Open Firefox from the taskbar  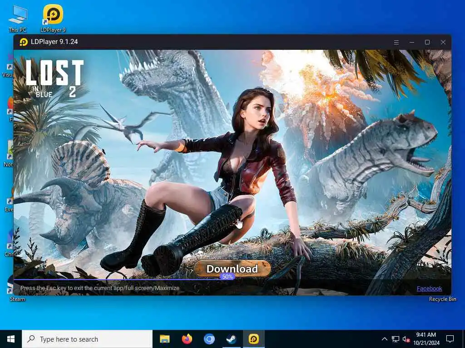pyautogui.click(x=187, y=339)
